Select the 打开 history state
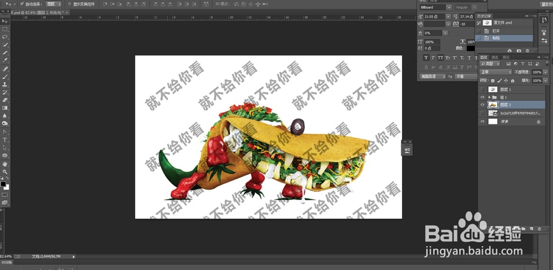The image size is (553, 270). point(504,31)
